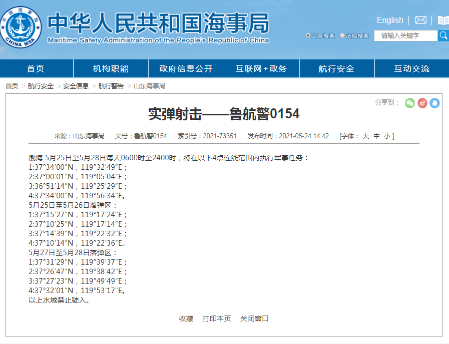Image resolution: width=449 pixels, height=344 pixels.
Task: Click coordinate line 37°32′01″N, 119°53′17″E
Action: [x=77, y=290]
